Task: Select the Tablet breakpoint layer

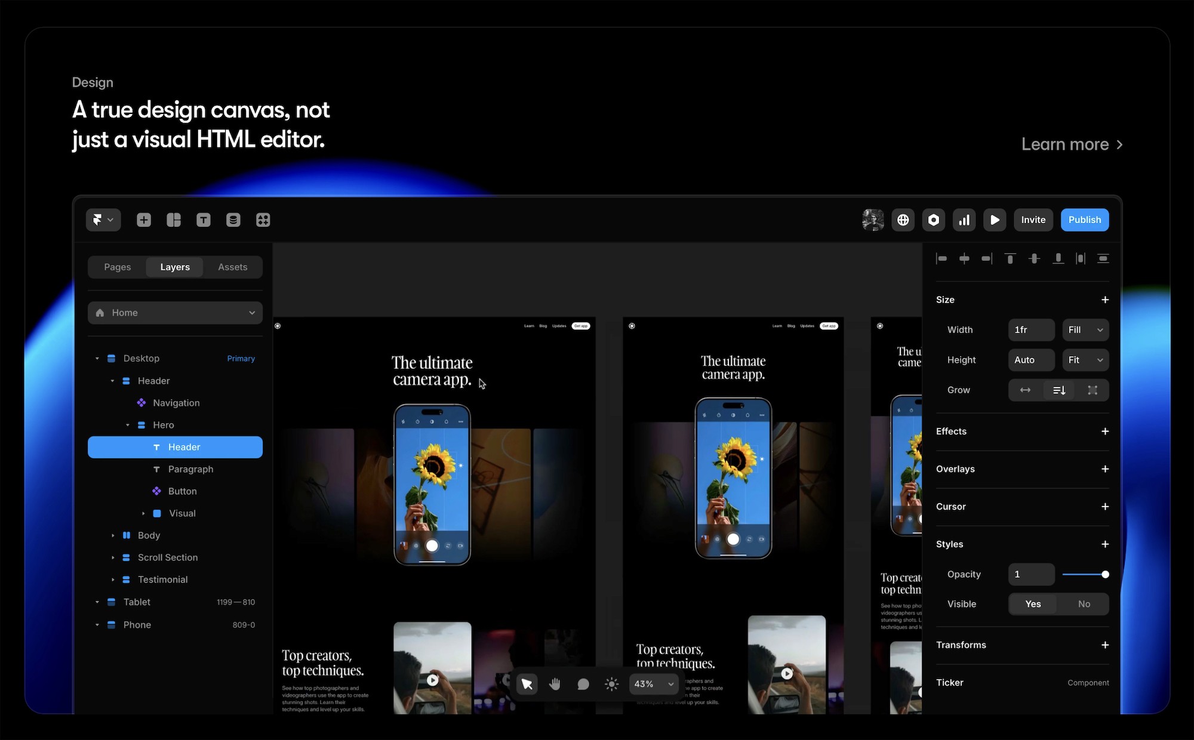Action: pos(175,602)
